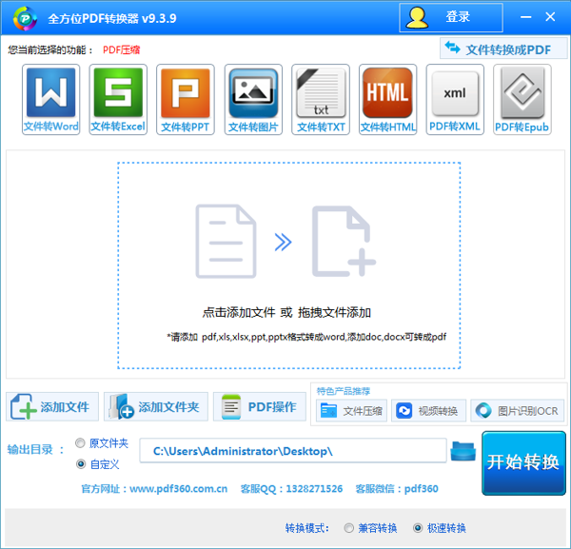Click the PDF转XML conversion icon
This screenshot has width=571, height=549.
click(x=455, y=99)
